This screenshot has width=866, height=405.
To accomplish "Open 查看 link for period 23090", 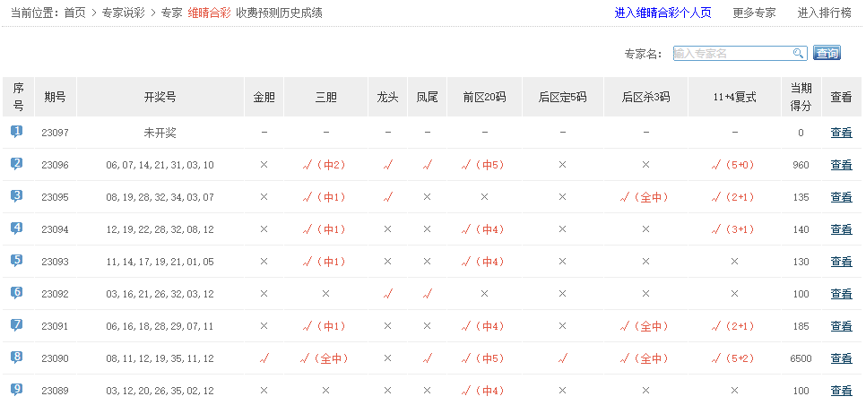I will [841, 358].
